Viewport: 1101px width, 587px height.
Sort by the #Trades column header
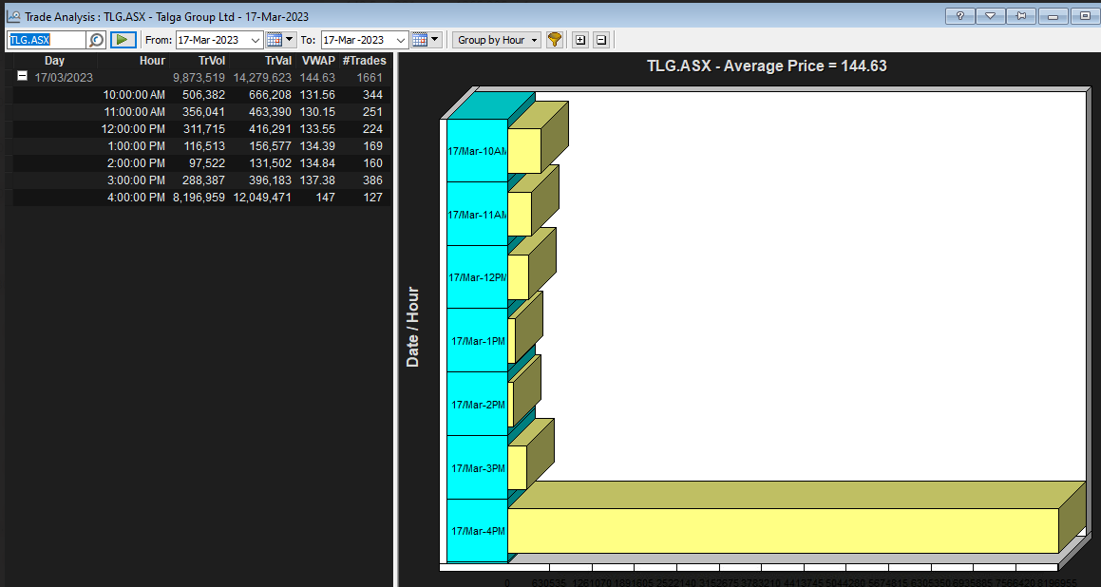(x=364, y=61)
